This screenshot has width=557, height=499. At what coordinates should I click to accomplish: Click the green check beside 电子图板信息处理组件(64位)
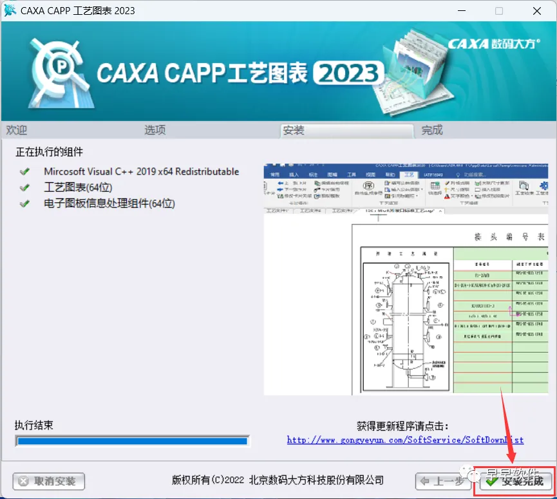24,204
